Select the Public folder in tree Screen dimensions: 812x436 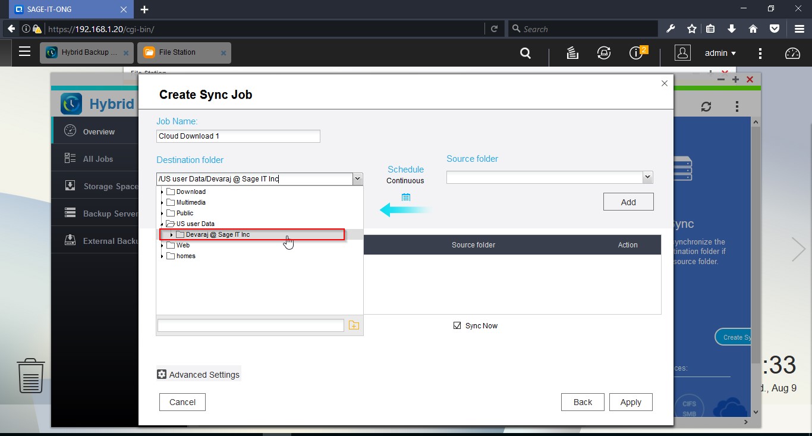click(185, 213)
